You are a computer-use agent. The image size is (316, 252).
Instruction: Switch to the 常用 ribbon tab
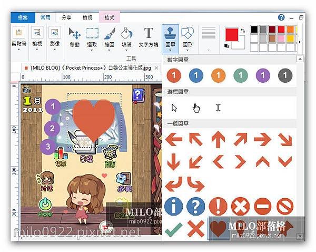click(45, 17)
